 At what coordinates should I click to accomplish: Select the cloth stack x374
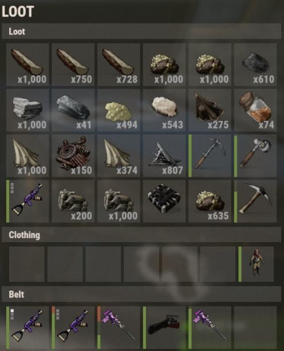point(119,156)
